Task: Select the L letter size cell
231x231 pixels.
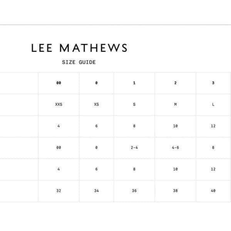Action: point(213,104)
